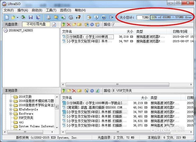Create new folder in disc pane

pyautogui.click(x=74, y=25)
